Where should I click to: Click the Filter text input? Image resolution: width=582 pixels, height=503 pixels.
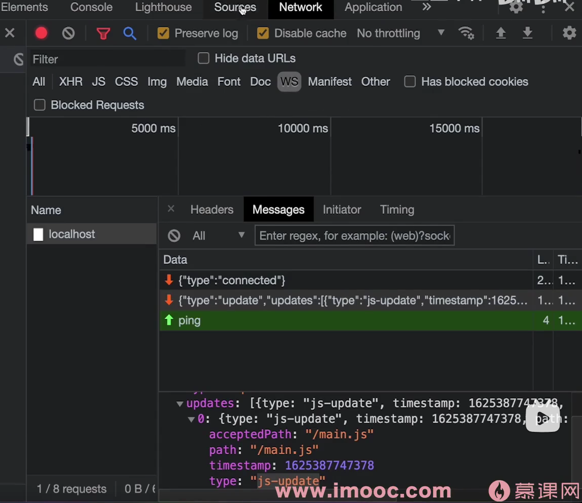click(x=108, y=59)
